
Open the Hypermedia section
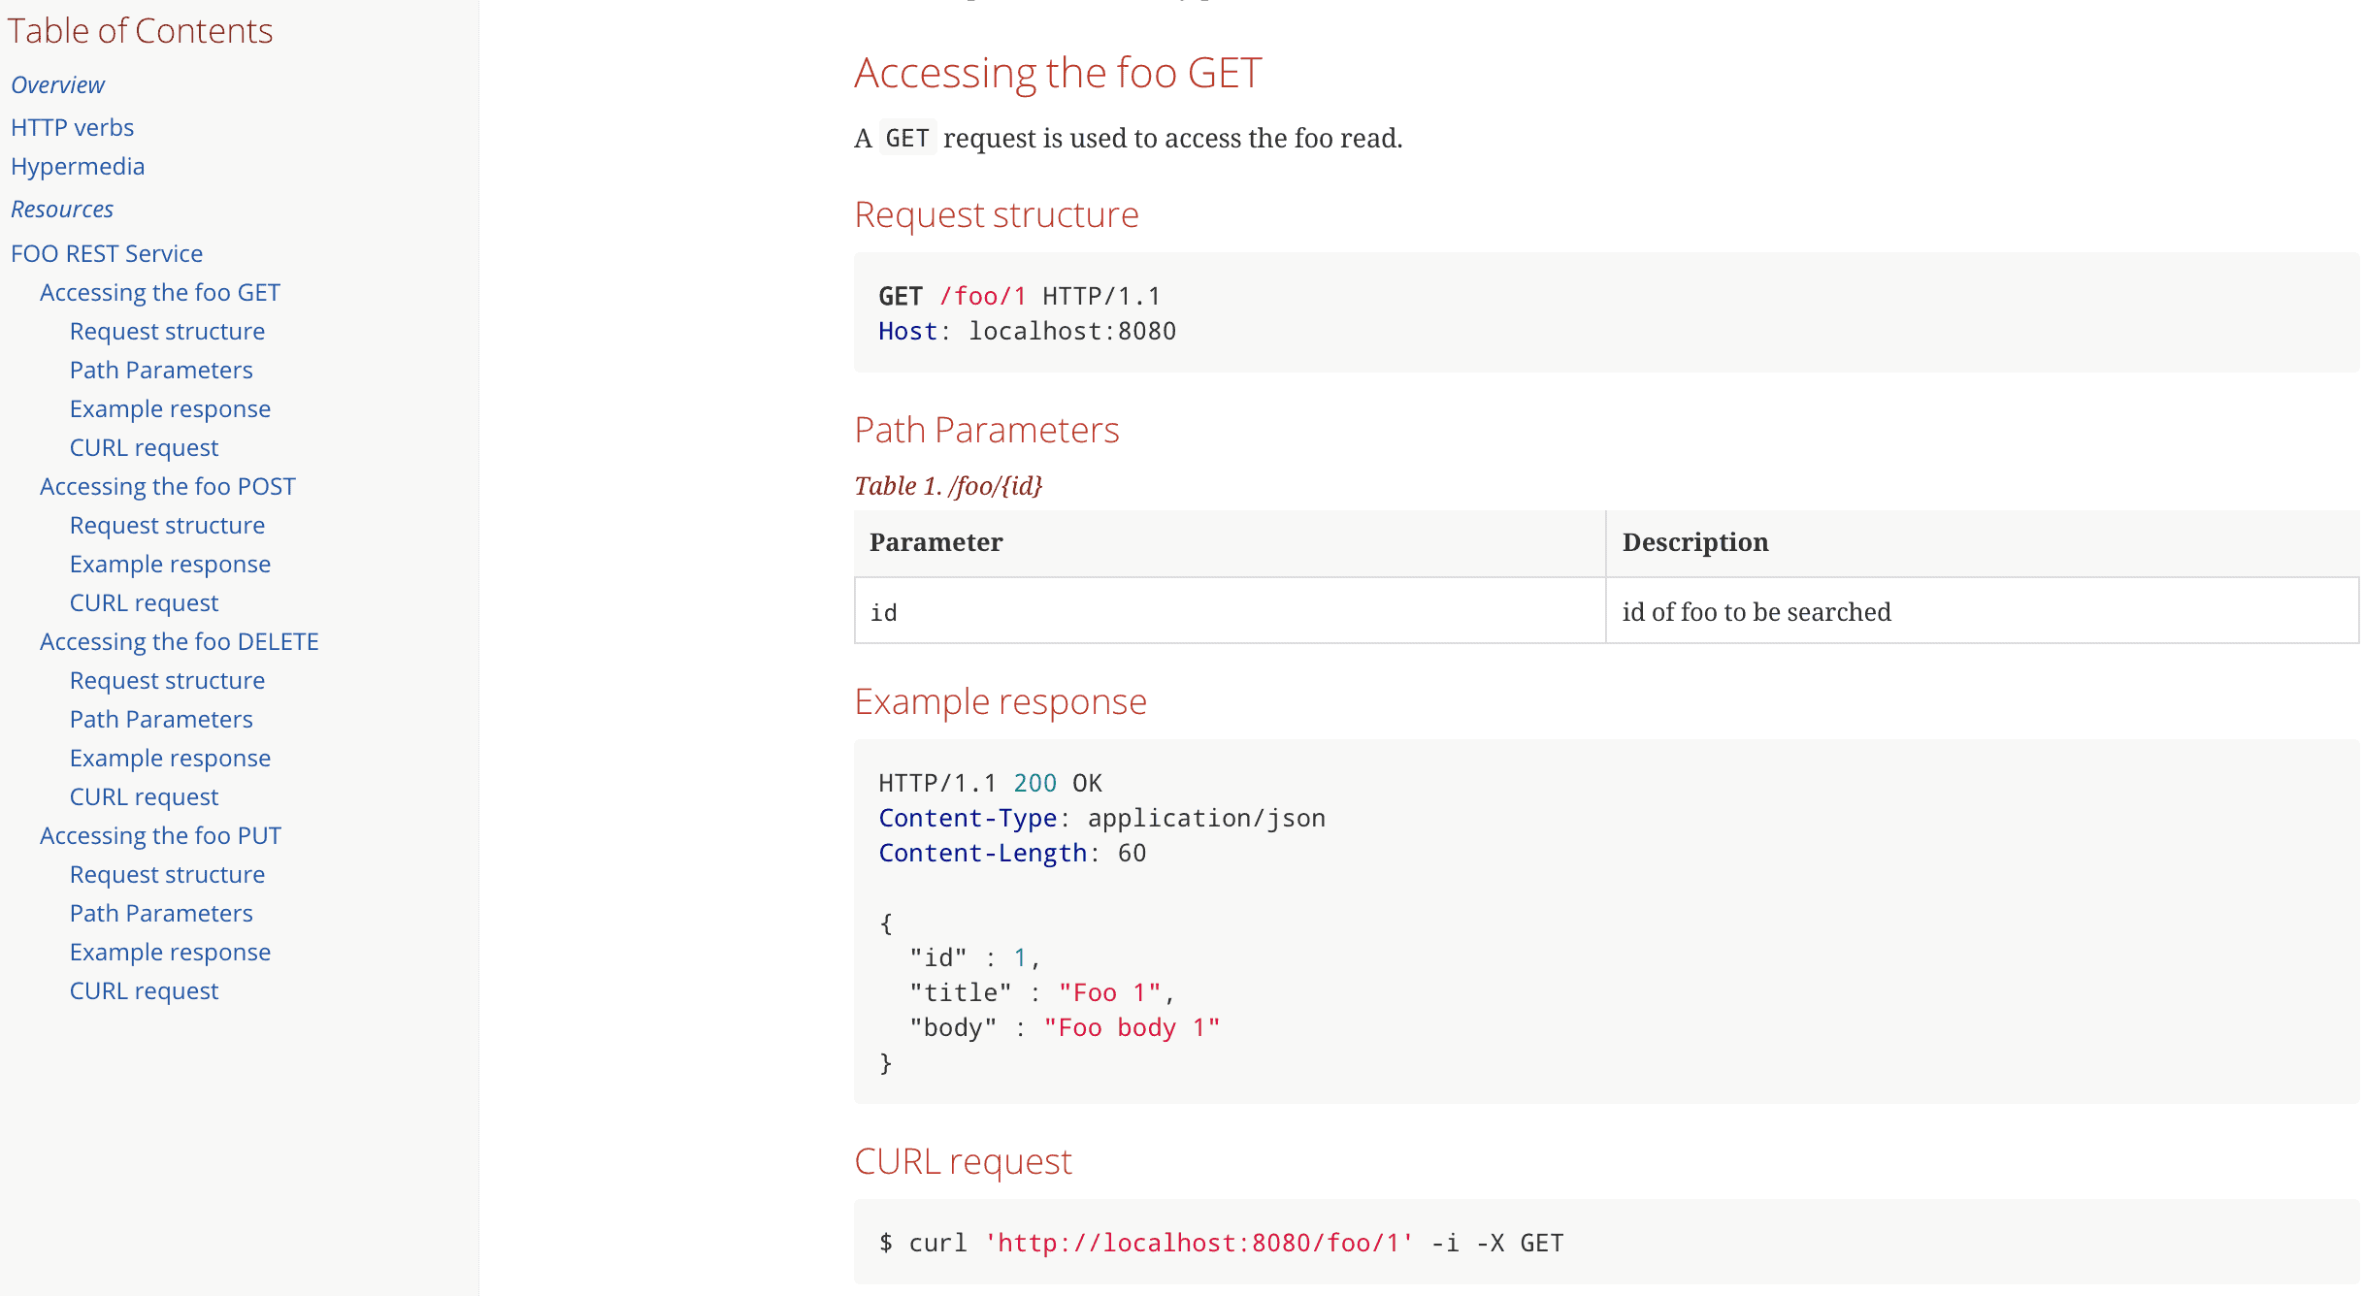(x=78, y=166)
